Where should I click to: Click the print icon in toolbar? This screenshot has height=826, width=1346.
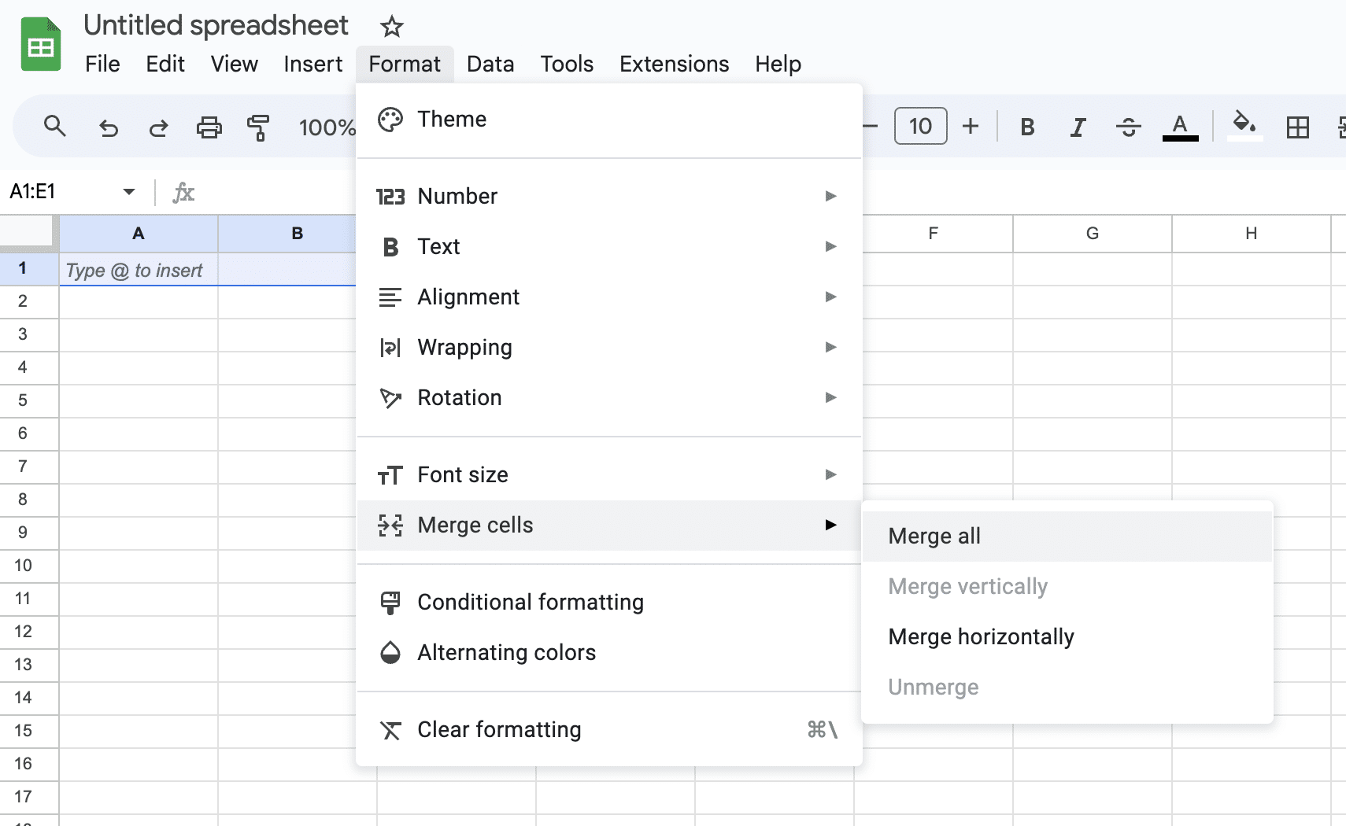coord(209,127)
